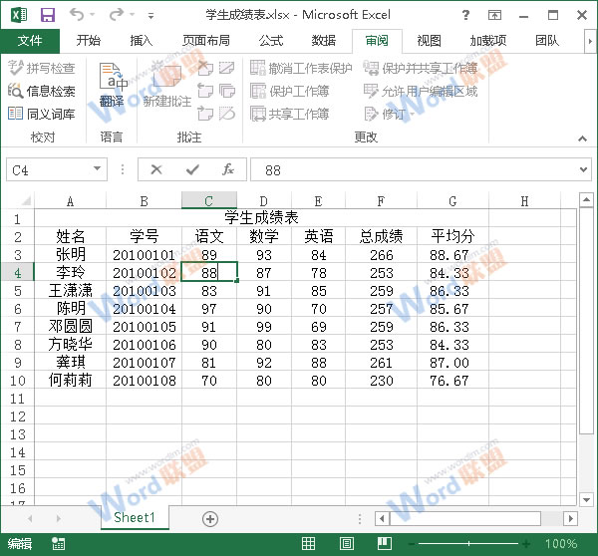Open the 文件 (File) menu
Image resolution: width=598 pixels, height=556 pixels.
pos(30,41)
